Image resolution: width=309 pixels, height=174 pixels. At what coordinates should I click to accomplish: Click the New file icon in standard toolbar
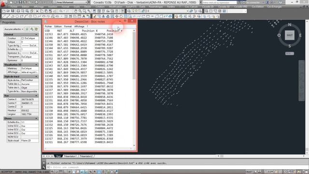[4, 11]
